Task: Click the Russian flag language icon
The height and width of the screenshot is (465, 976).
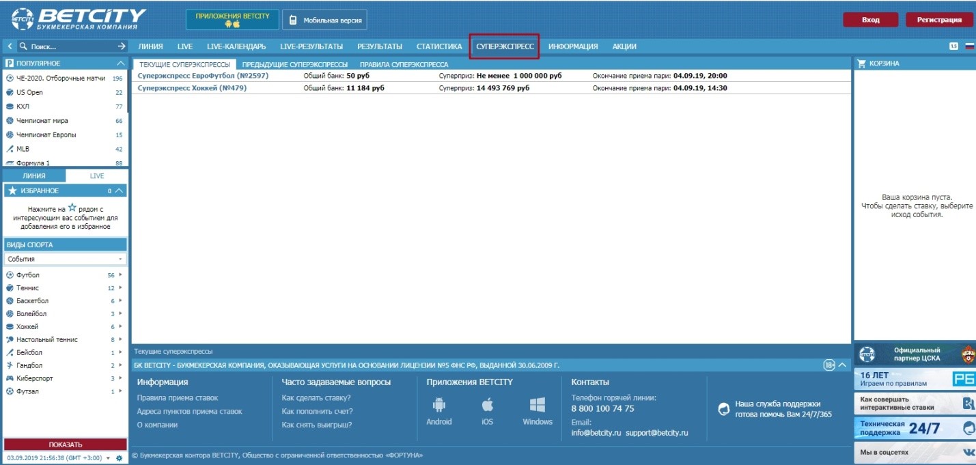Action: 968,46
